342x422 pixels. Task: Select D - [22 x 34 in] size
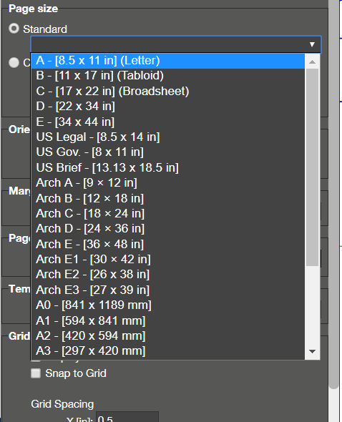168,107
